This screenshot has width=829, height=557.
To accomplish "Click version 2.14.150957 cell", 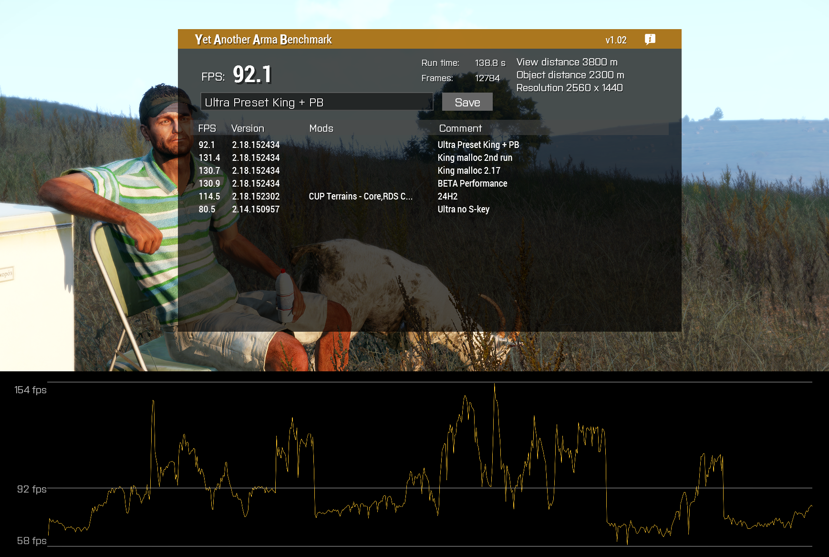I will (x=256, y=209).
